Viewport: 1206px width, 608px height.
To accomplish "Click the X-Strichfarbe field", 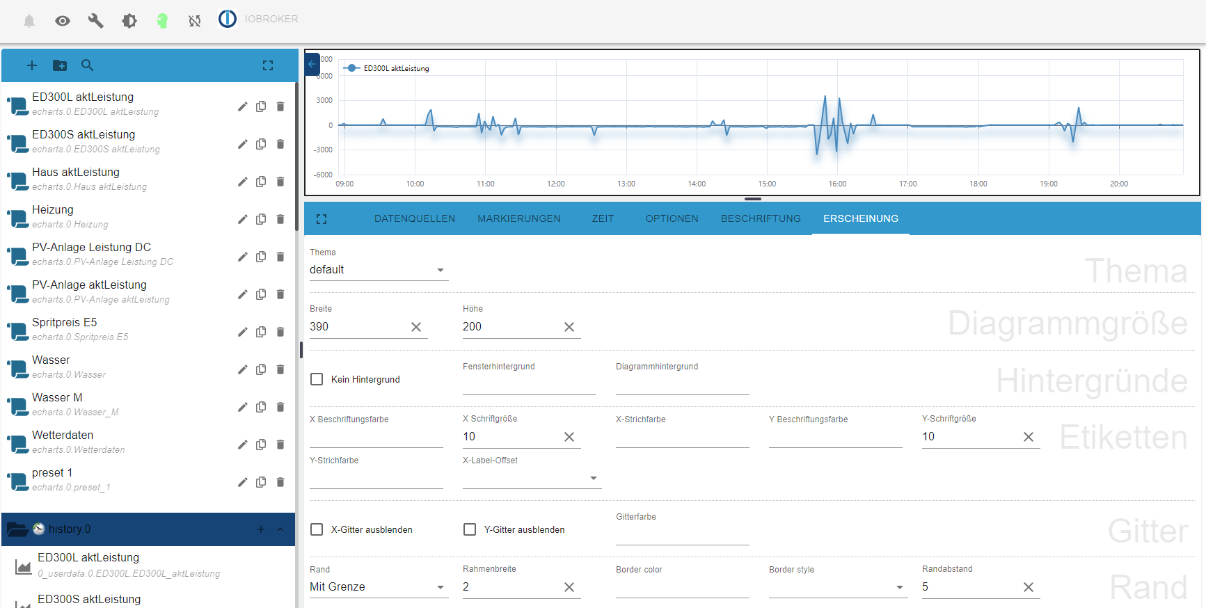I will 682,438.
